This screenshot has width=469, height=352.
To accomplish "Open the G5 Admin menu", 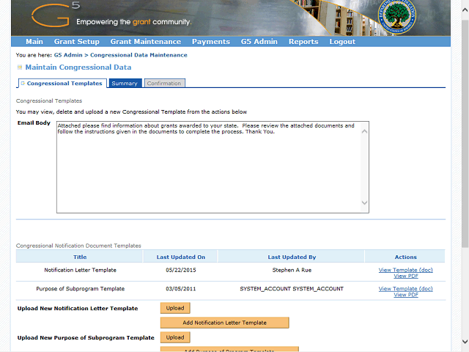I will 259,42.
